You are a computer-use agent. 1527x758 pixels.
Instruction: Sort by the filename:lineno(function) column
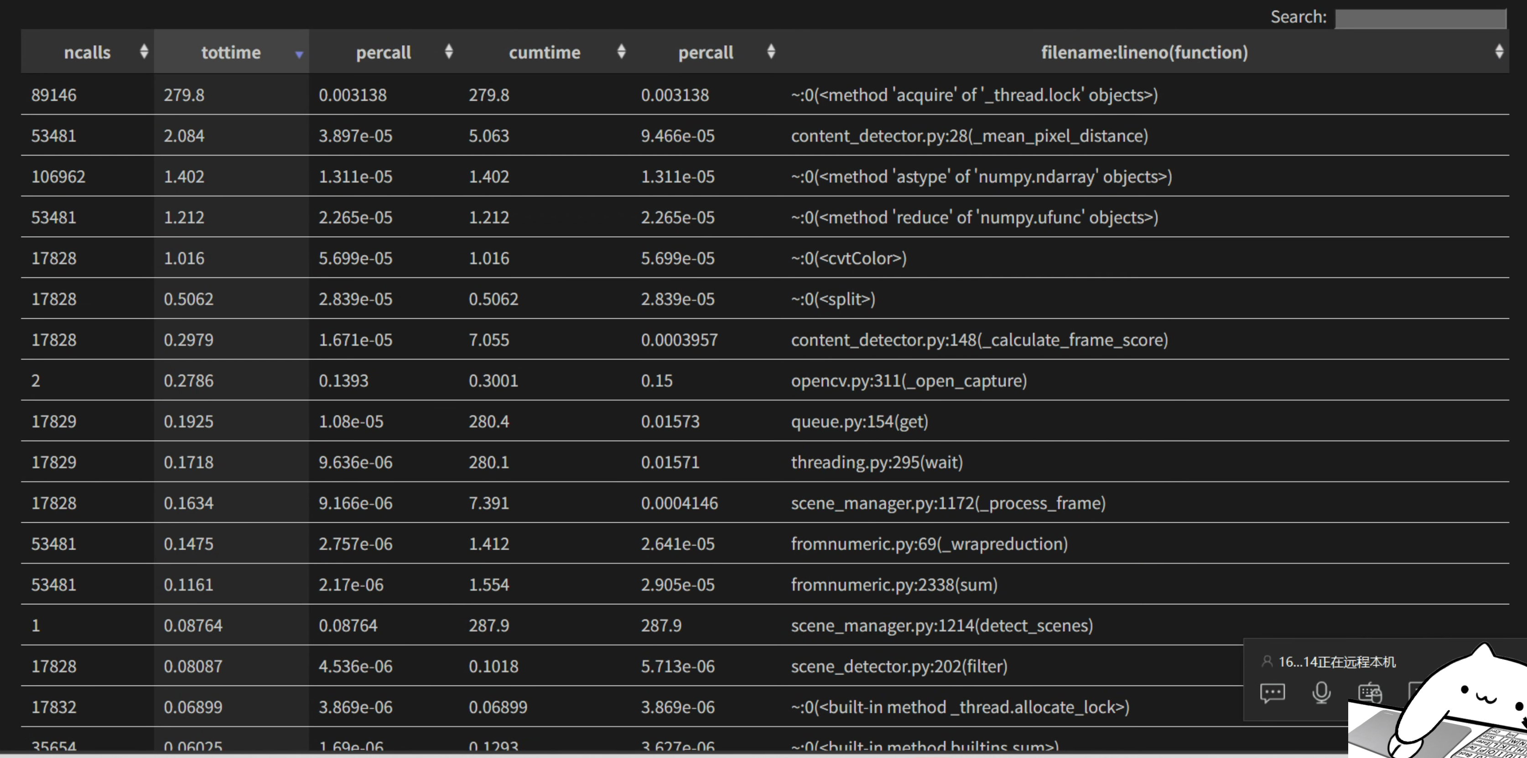click(1145, 52)
